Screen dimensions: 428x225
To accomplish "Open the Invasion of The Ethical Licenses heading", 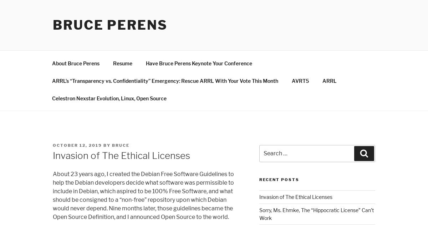I will [x=121, y=156].
